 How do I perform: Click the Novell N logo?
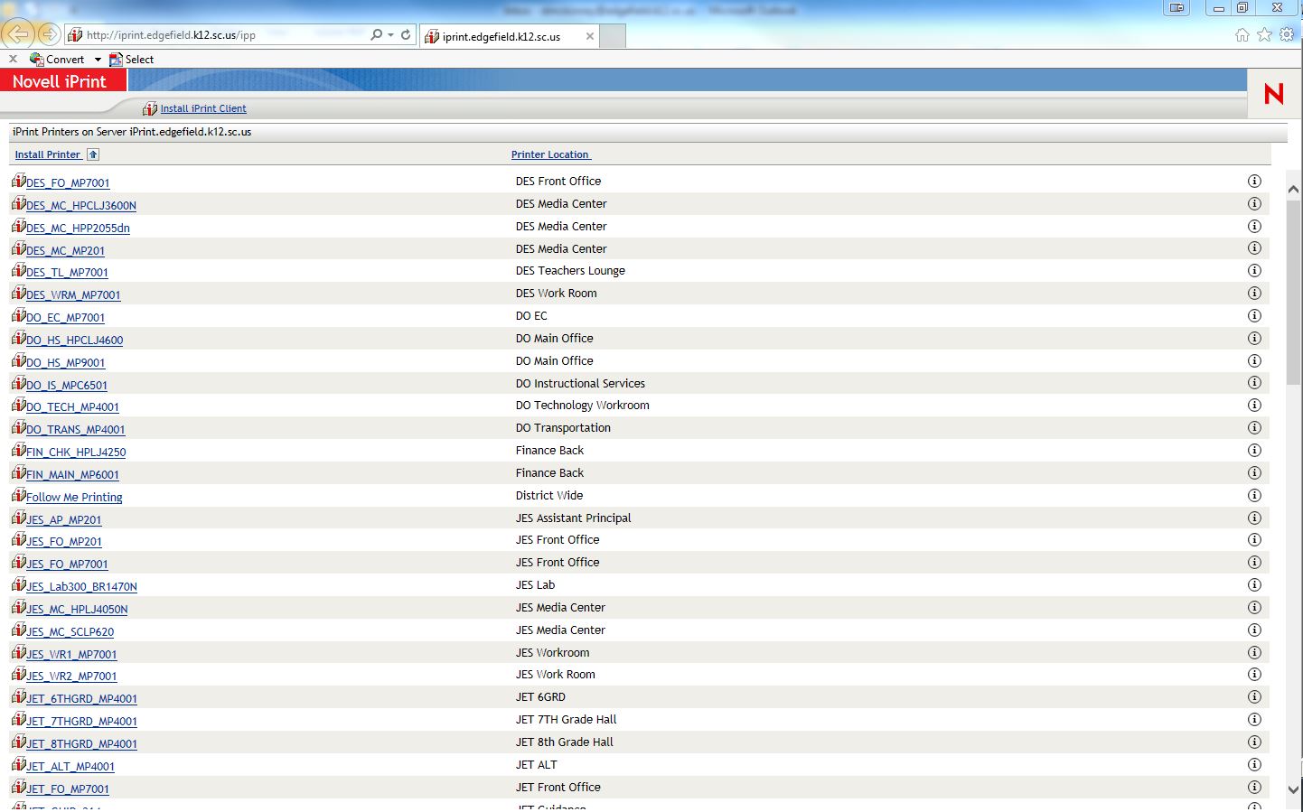point(1273,94)
